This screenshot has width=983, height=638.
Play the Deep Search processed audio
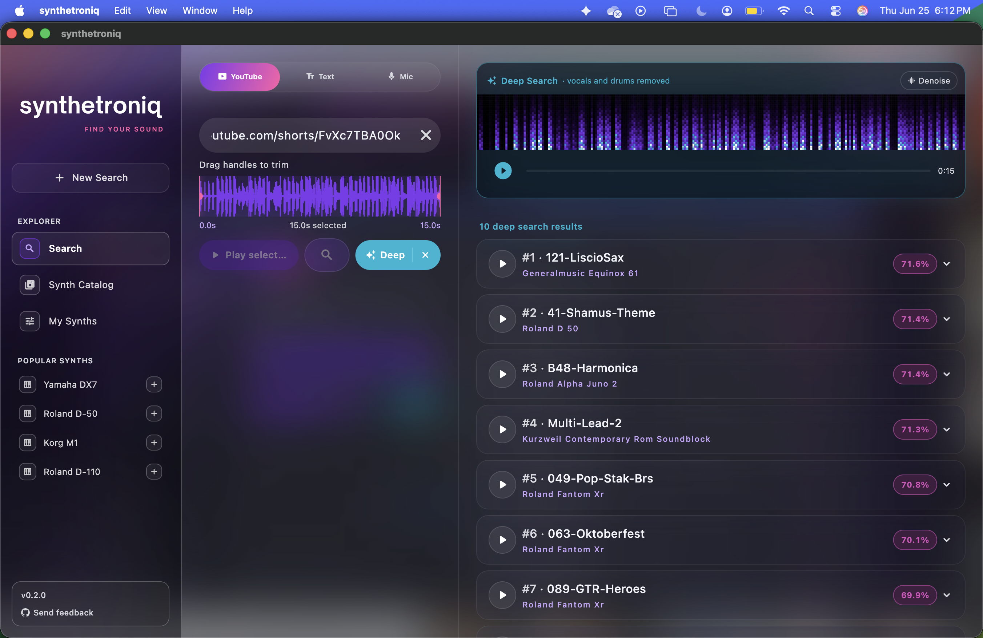tap(503, 171)
